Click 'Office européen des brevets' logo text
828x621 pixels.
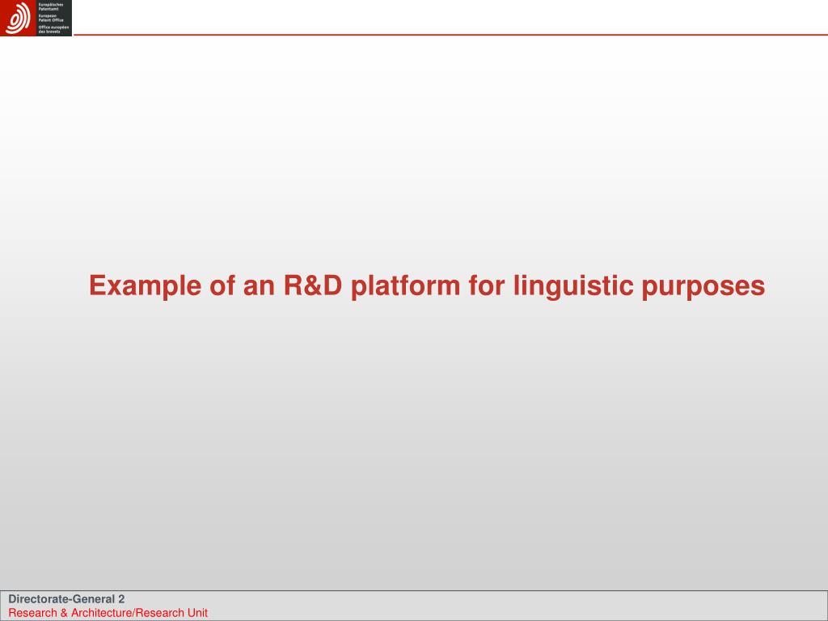coord(54,28)
